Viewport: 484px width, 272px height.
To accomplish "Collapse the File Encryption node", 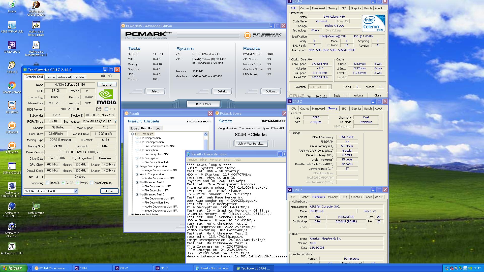I will coord(137,150).
